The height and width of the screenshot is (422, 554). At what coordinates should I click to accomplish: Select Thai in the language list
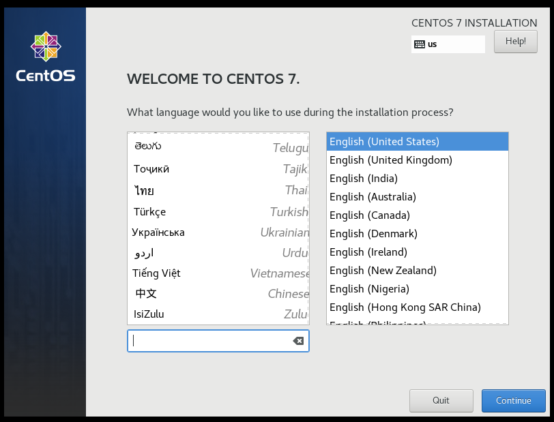218,190
